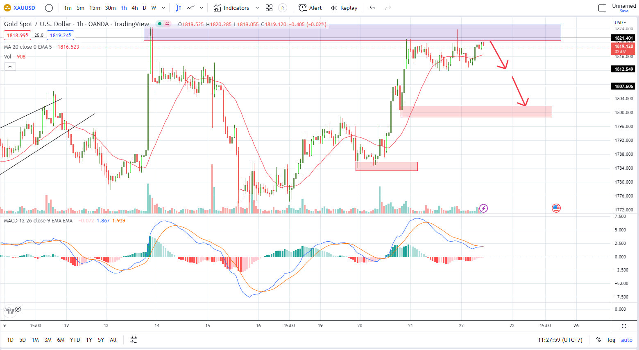Open the Unnamed layout save menu
The image size is (639, 350).
pyautogui.click(x=624, y=8)
